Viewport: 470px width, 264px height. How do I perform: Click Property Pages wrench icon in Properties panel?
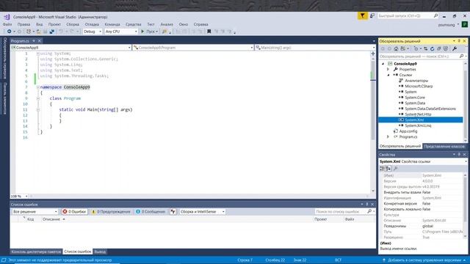click(395, 169)
